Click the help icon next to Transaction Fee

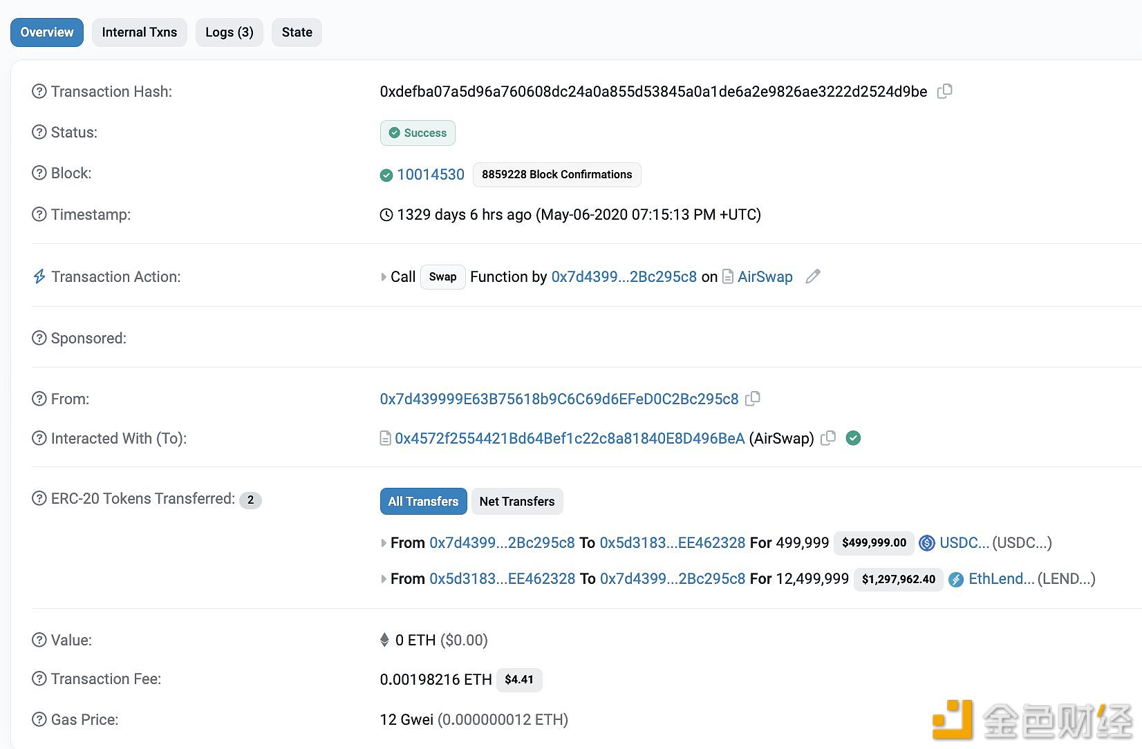tap(39, 679)
